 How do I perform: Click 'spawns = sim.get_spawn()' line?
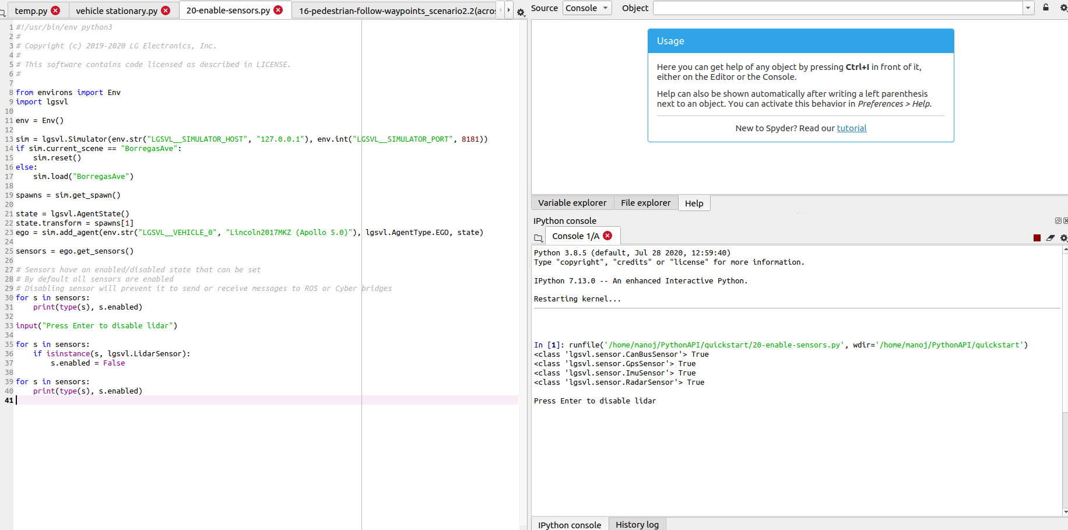(x=68, y=195)
